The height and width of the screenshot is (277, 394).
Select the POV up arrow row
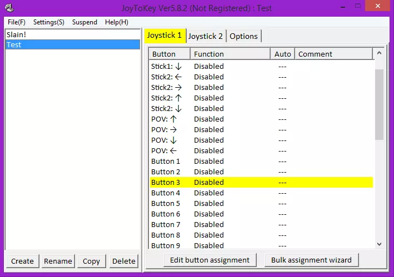click(x=261, y=119)
